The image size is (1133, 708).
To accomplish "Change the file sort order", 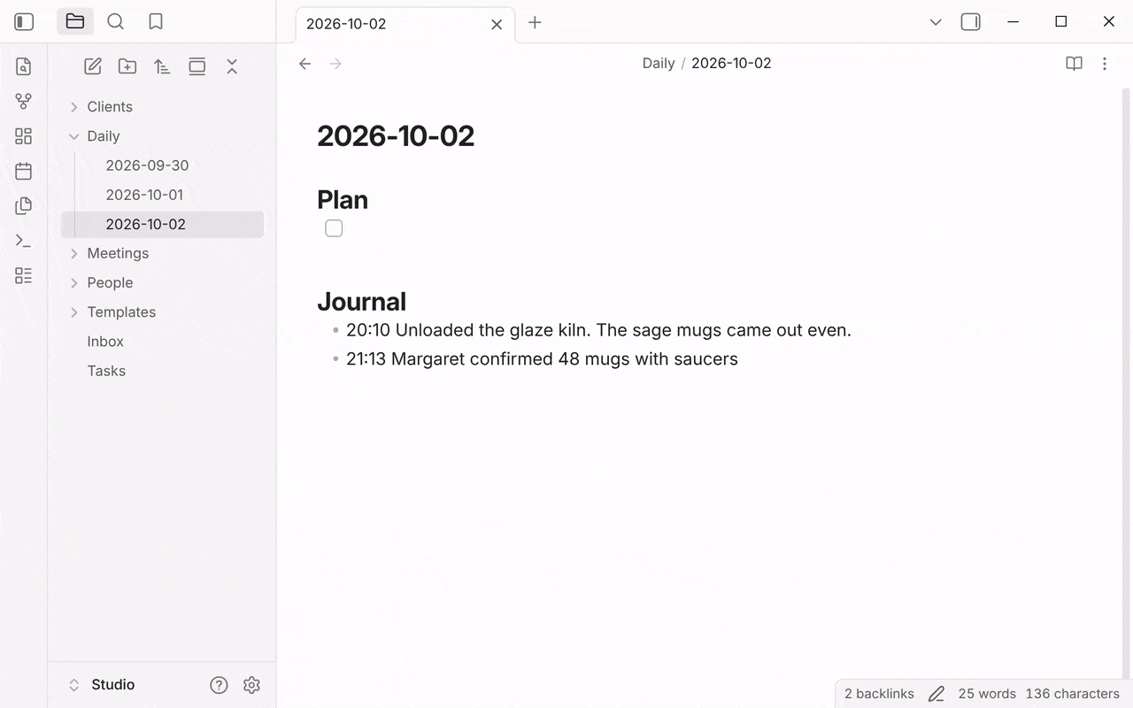I will (x=162, y=66).
